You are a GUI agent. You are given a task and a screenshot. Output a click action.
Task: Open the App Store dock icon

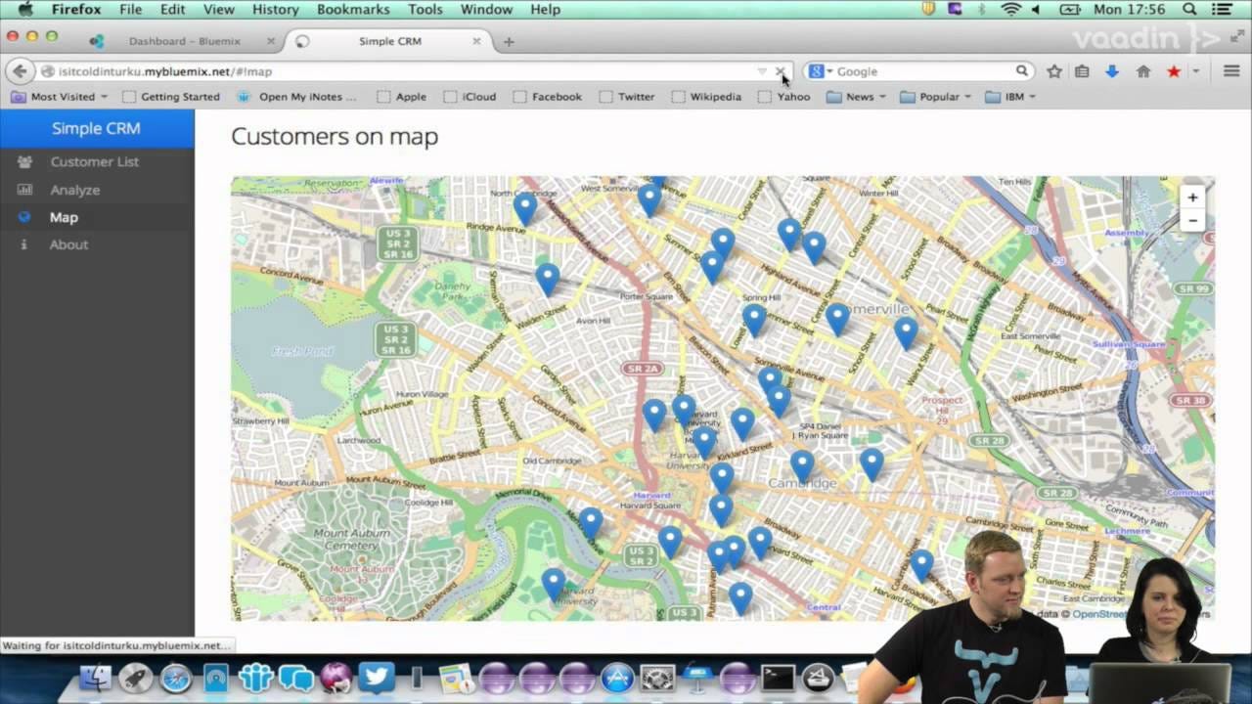pos(617,678)
